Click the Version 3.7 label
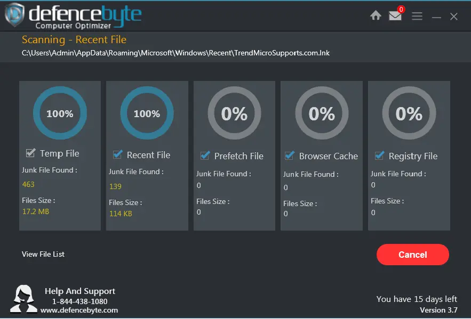 pyautogui.click(x=438, y=310)
